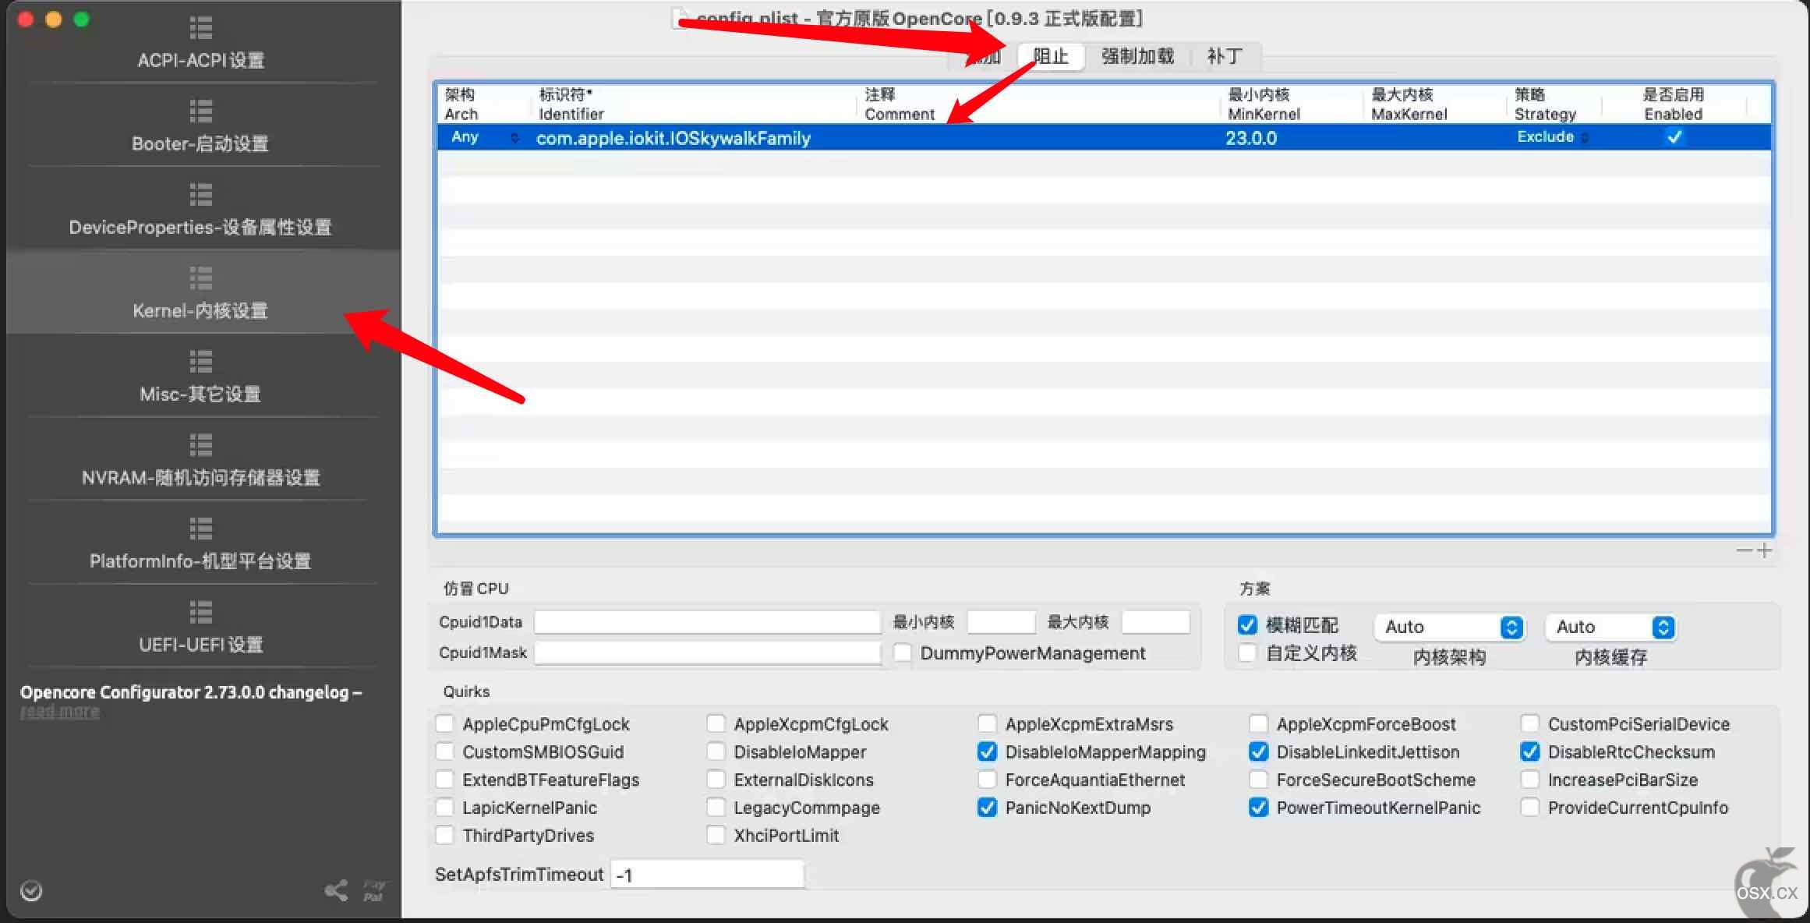Enable ForceSecureBootScheme quirk
1810x923 pixels.
point(1258,780)
